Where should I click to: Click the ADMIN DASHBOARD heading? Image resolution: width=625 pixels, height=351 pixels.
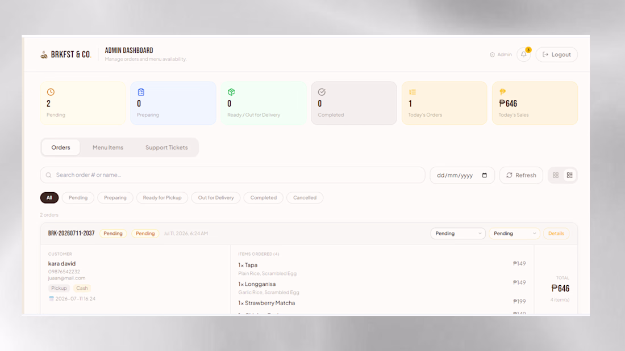pyautogui.click(x=129, y=50)
